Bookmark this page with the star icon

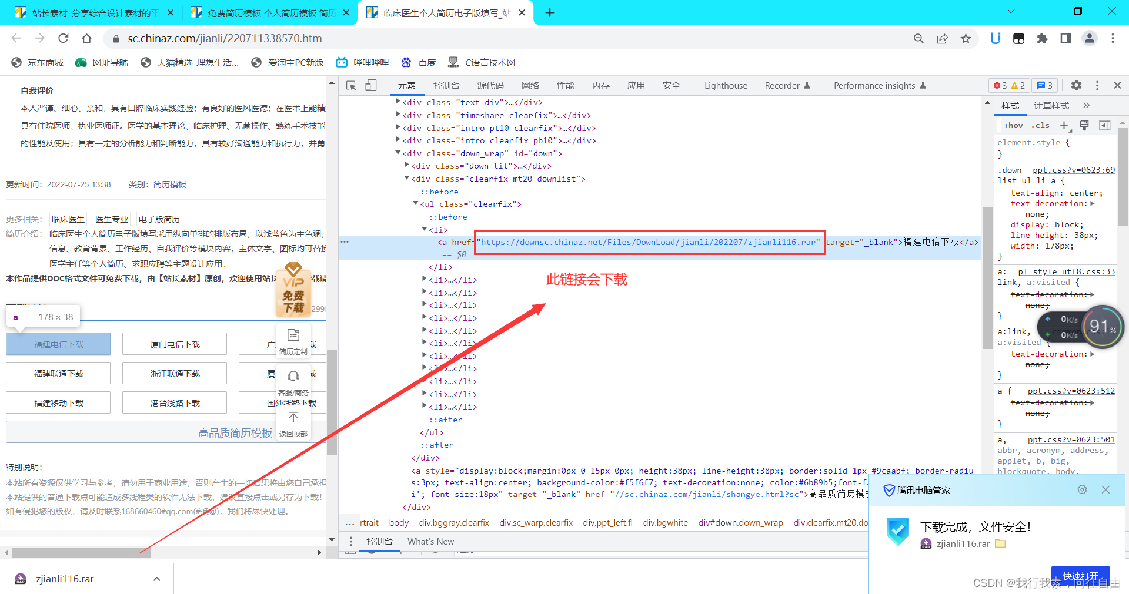point(966,38)
